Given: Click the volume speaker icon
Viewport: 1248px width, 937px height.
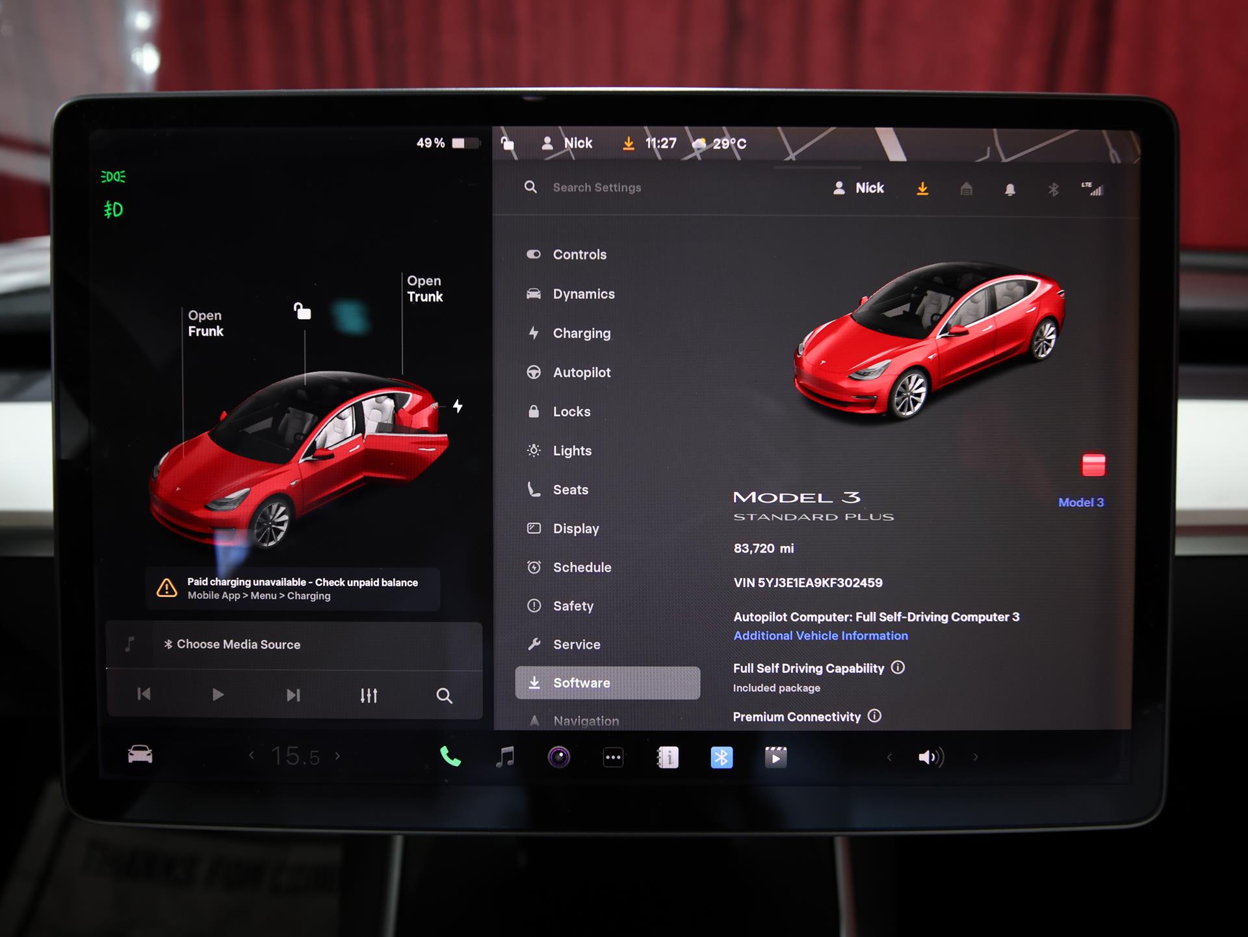Looking at the screenshot, I should pyautogui.click(x=931, y=757).
